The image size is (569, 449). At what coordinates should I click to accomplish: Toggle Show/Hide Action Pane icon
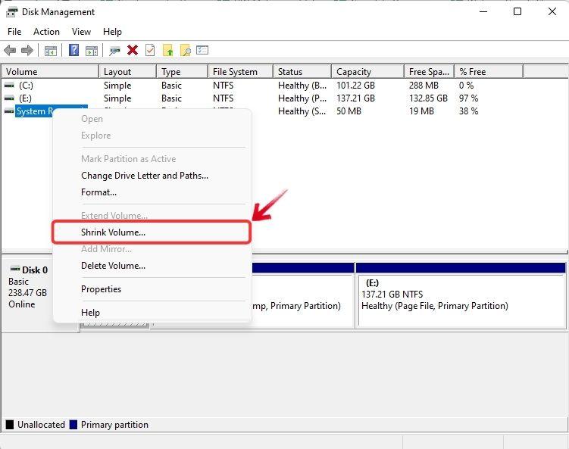pyautogui.click(x=92, y=51)
